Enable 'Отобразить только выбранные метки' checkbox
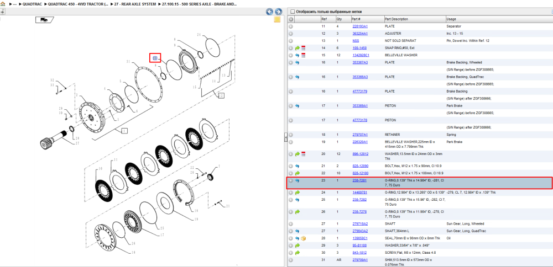 coord(292,12)
